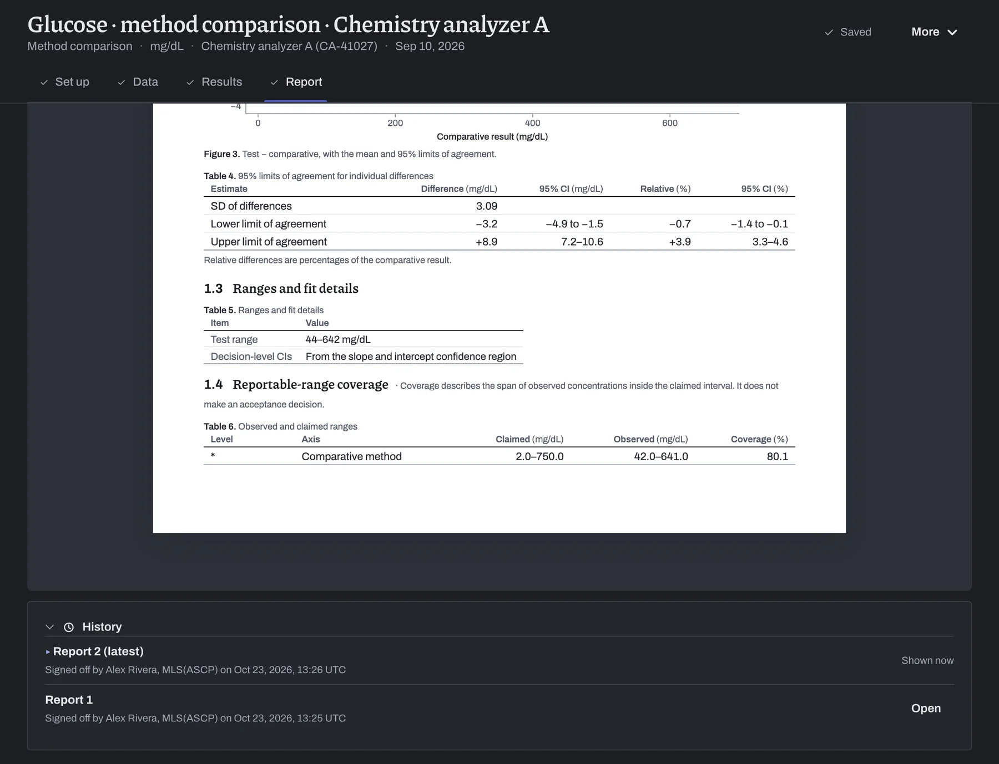Click the chevron arrow next to More
999x764 pixels.
[952, 33]
